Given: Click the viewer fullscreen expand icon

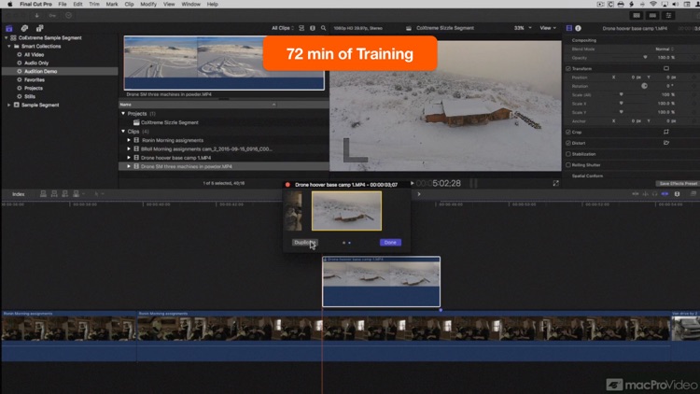Looking at the screenshot, I should pos(556,183).
